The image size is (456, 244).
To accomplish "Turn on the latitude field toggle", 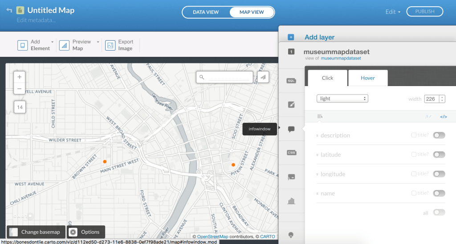I will pos(439,155).
